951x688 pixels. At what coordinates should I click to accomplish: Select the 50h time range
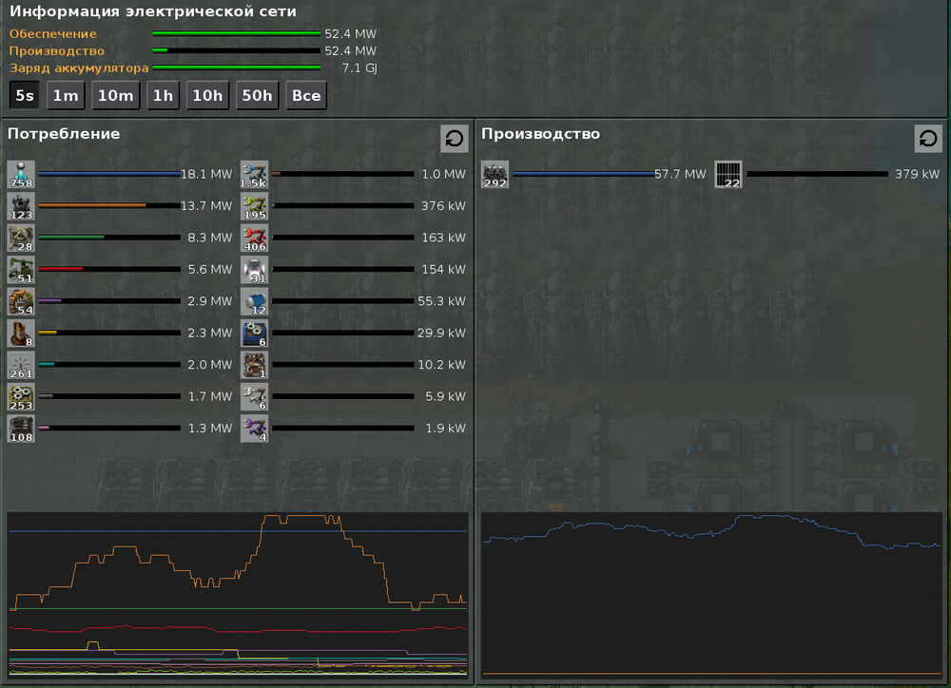tap(257, 96)
